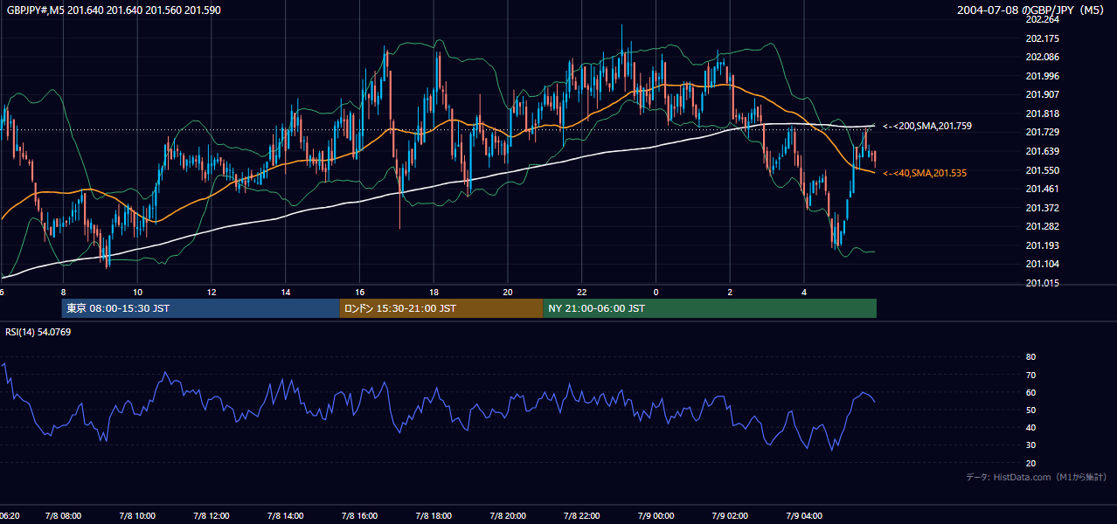Click the '7/8 10:00' bottom time label
This screenshot has height=524, width=1117.
[137, 516]
